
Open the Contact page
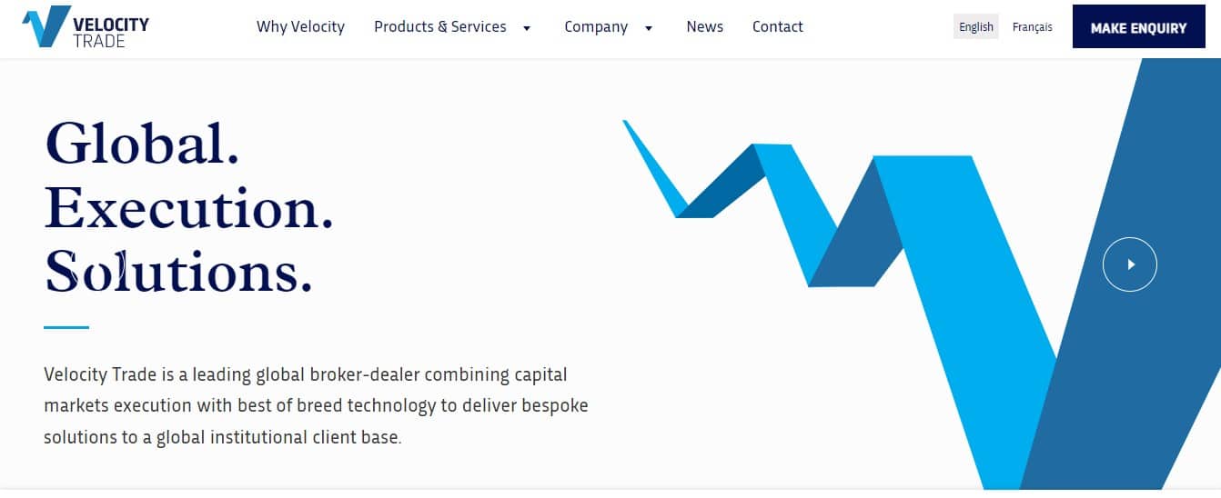point(777,26)
